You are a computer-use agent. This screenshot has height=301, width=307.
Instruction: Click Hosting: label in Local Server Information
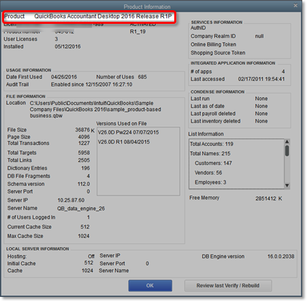pos(17,257)
